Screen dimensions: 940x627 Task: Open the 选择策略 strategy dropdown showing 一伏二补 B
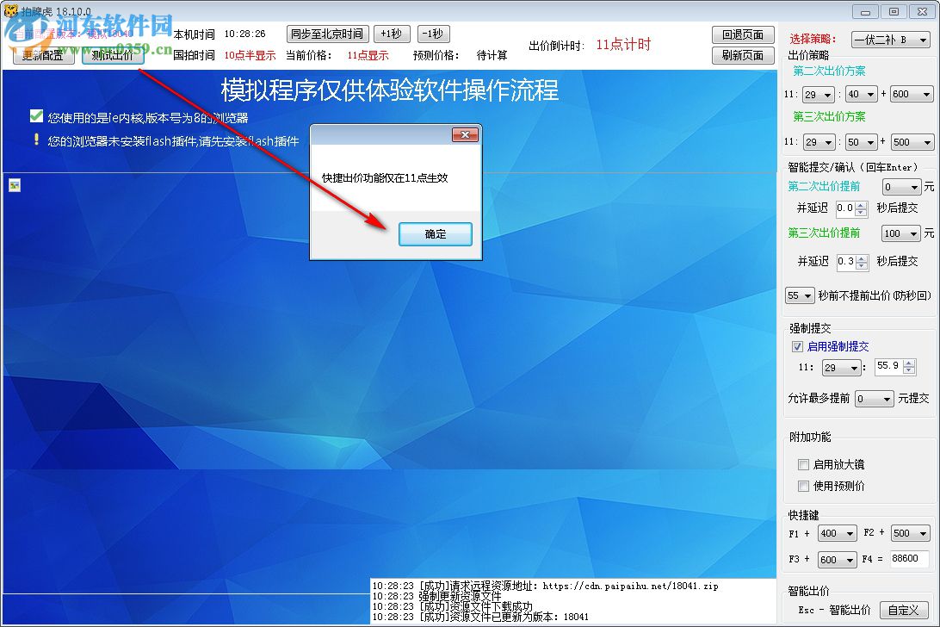[x=890, y=40]
